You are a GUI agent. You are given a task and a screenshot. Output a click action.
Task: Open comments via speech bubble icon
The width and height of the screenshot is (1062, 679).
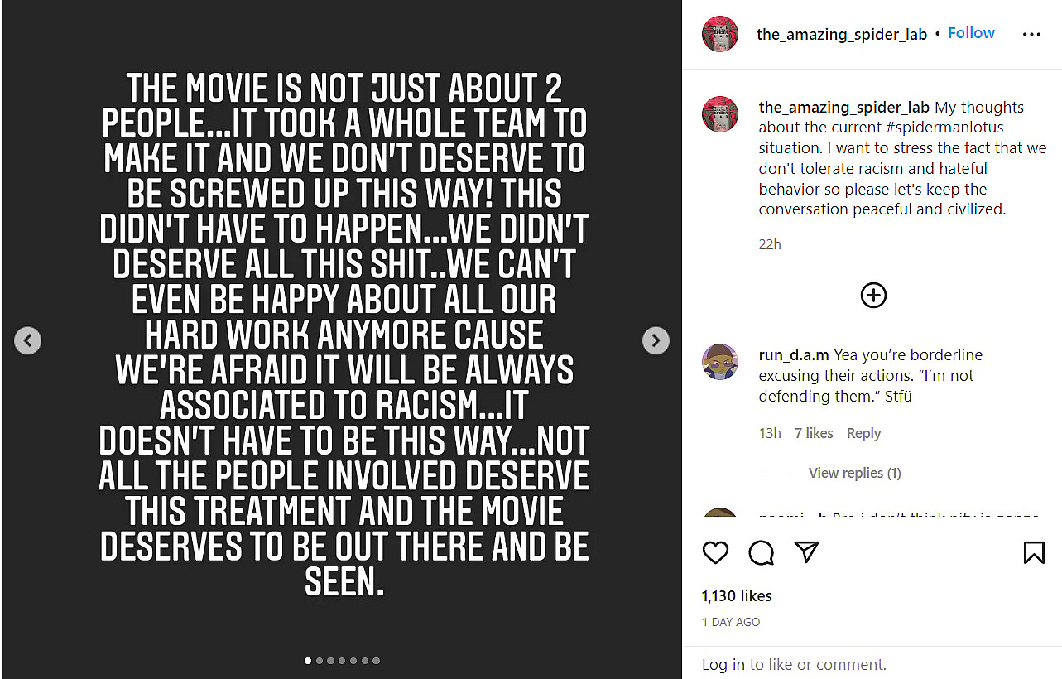point(761,552)
